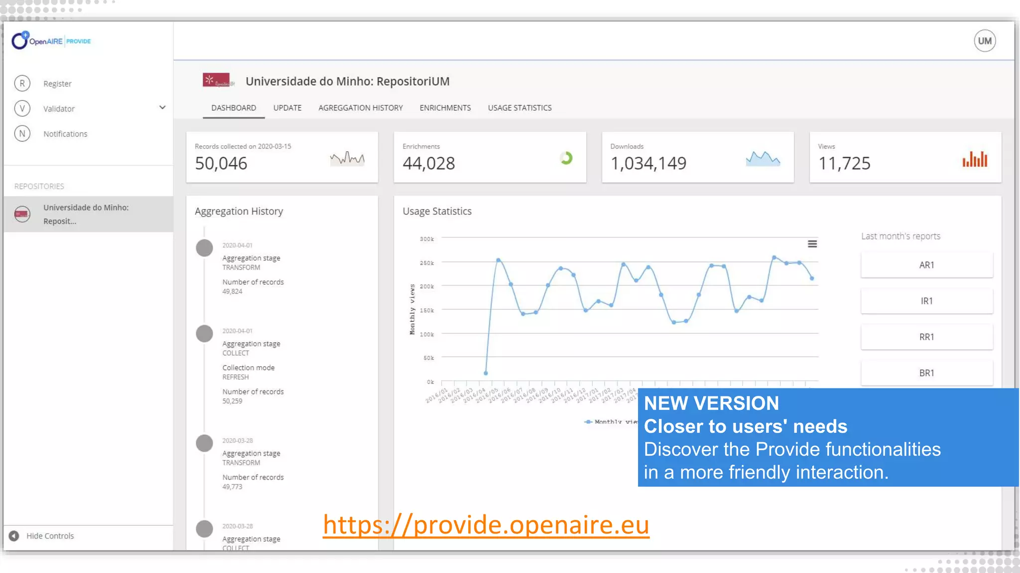The width and height of the screenshot is (1020, 573).
Task: Click the 2020-03-28 TRANSFORM timeline marker
Action: coord(204,443)
